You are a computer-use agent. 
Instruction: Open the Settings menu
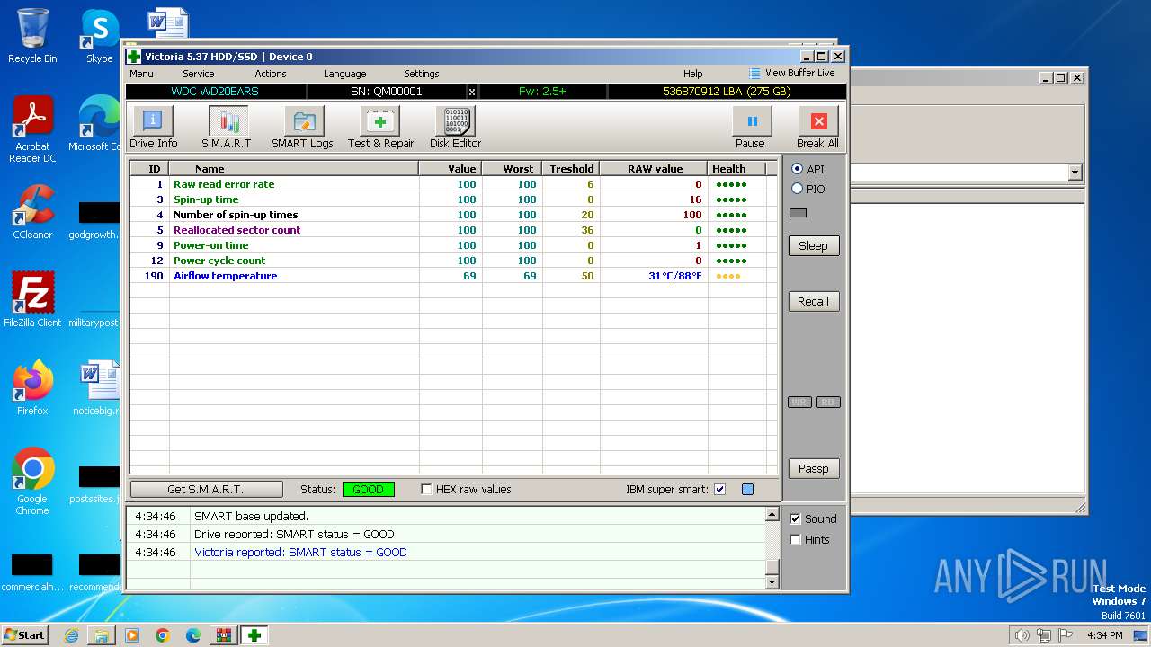(x=421, y=74)
